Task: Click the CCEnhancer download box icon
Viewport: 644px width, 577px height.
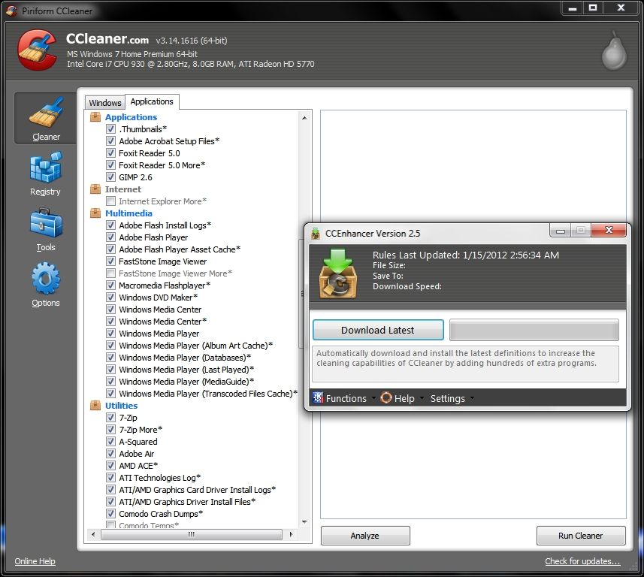Action: click(x=338, y=273)
